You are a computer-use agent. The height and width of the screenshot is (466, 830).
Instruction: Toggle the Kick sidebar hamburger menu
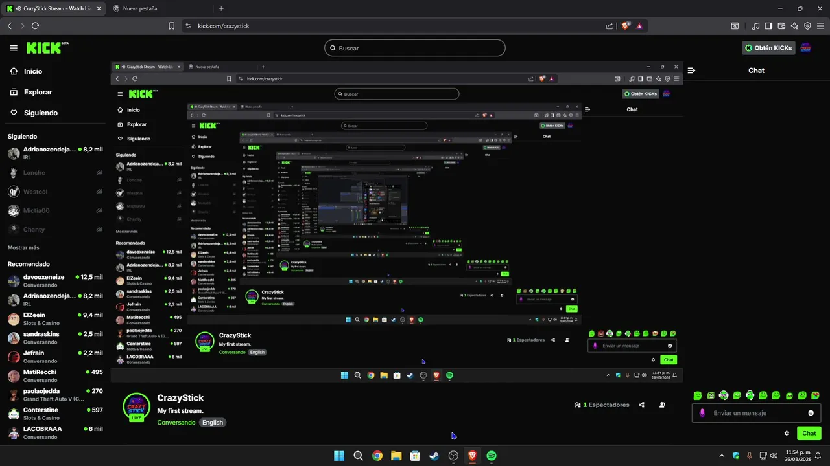pos(14,48)
